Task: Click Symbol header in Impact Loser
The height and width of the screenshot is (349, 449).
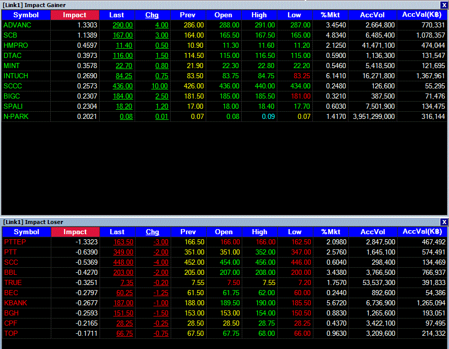Action: click(x=26, y=232)
